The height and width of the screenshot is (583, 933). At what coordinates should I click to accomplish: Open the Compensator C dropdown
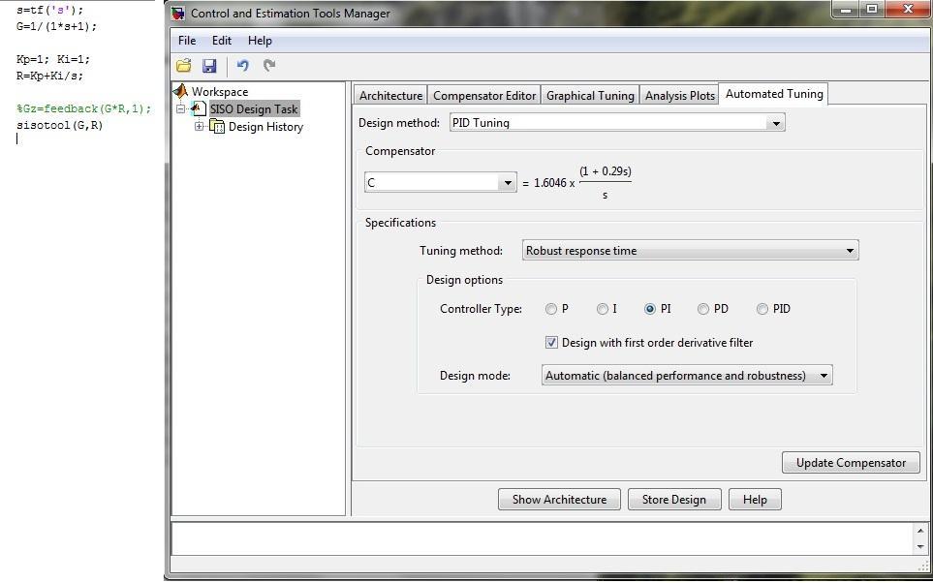[x=440, y=183]
